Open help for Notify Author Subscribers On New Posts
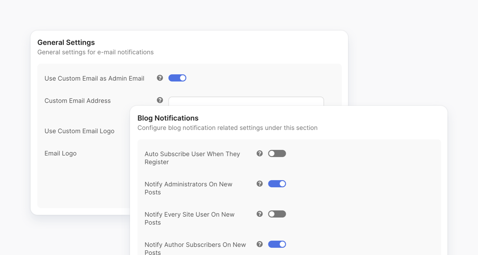Viewport: 478px width, 255px height. point(259,244)
